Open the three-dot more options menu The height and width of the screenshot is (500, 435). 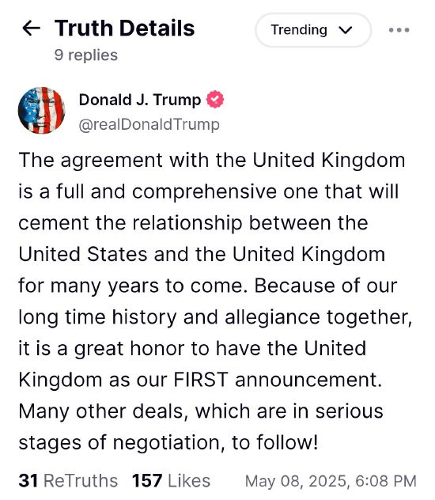399,30
